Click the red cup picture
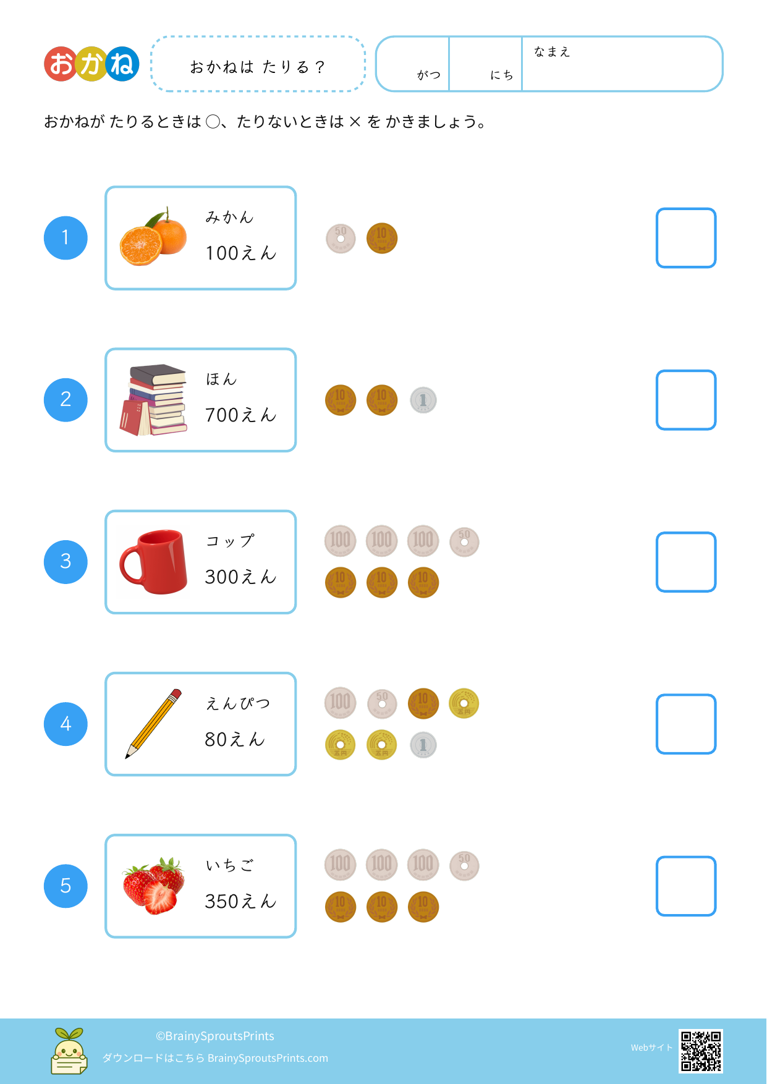 click(x=153, y=562)
